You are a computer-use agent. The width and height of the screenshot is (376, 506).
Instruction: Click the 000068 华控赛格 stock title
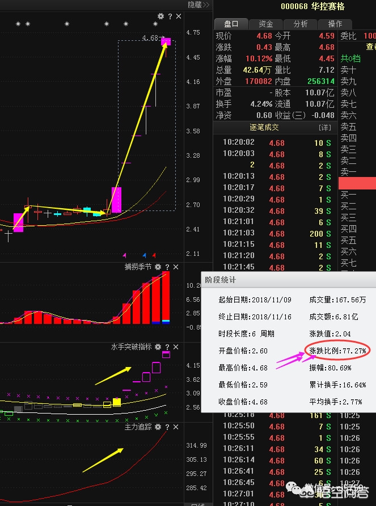pos(312,7)
